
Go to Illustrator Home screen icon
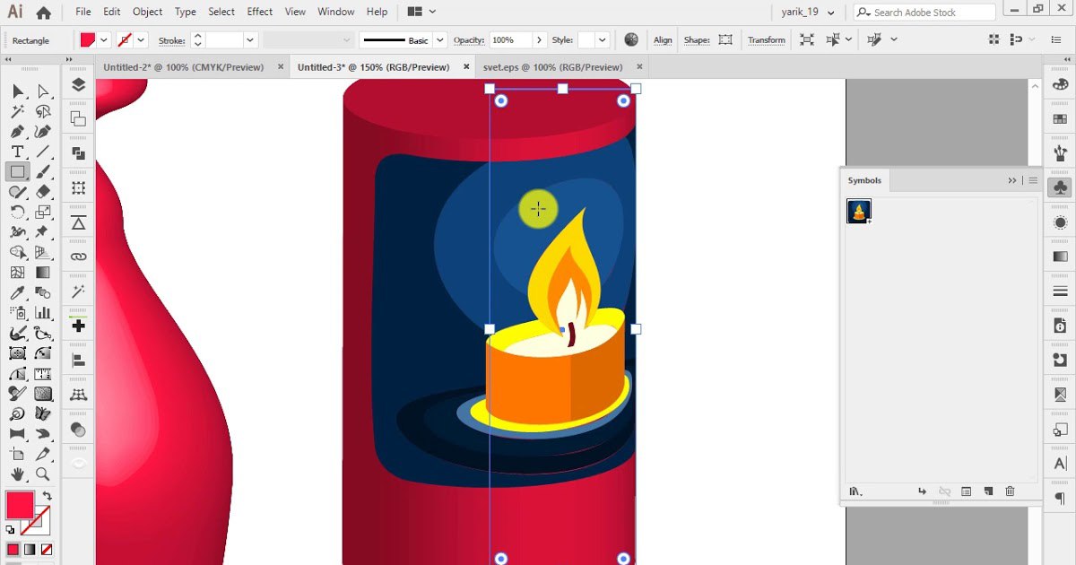click(x=43, y=13)
